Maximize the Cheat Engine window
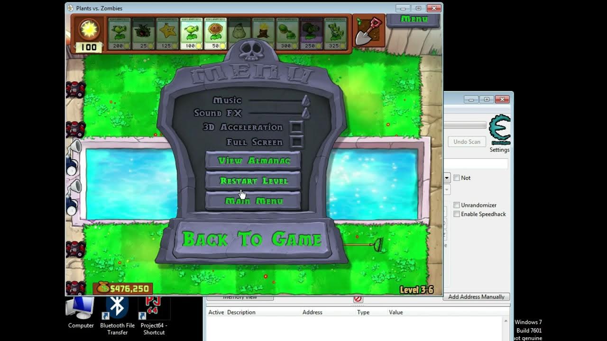607x341 pixels. pyautogui.click(x=487, y=99)
